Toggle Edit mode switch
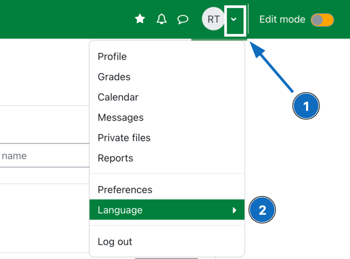Image resolution: width=350 pixels, height=259 pixels. [x=322, y=20]
